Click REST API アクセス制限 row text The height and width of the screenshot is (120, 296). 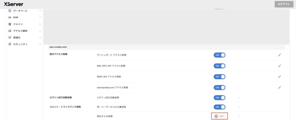pyautogui.click(x=109, y=77)
